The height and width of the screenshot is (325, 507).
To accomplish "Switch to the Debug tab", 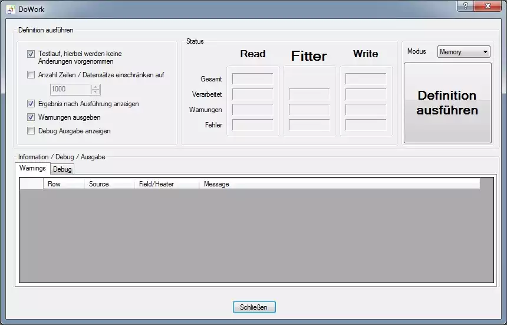I will [62, 169].
